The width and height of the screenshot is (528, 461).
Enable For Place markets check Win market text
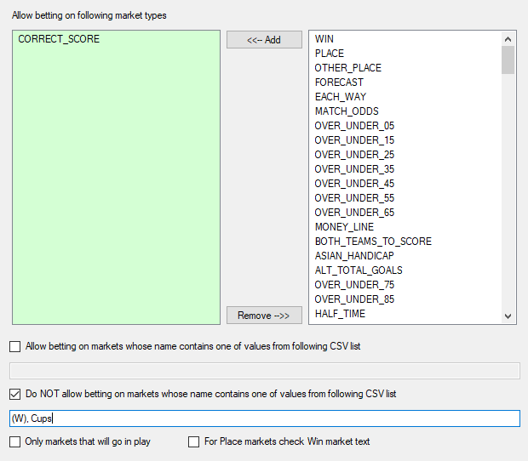pyautogui.click(x=193, y=441)
